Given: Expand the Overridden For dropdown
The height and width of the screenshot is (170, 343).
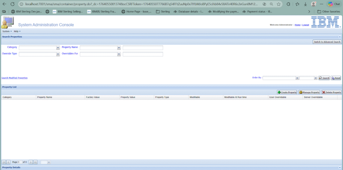Looking at the screenshot, I should [119, 54].
